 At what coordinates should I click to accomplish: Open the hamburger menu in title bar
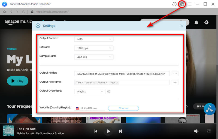(190, 4)
